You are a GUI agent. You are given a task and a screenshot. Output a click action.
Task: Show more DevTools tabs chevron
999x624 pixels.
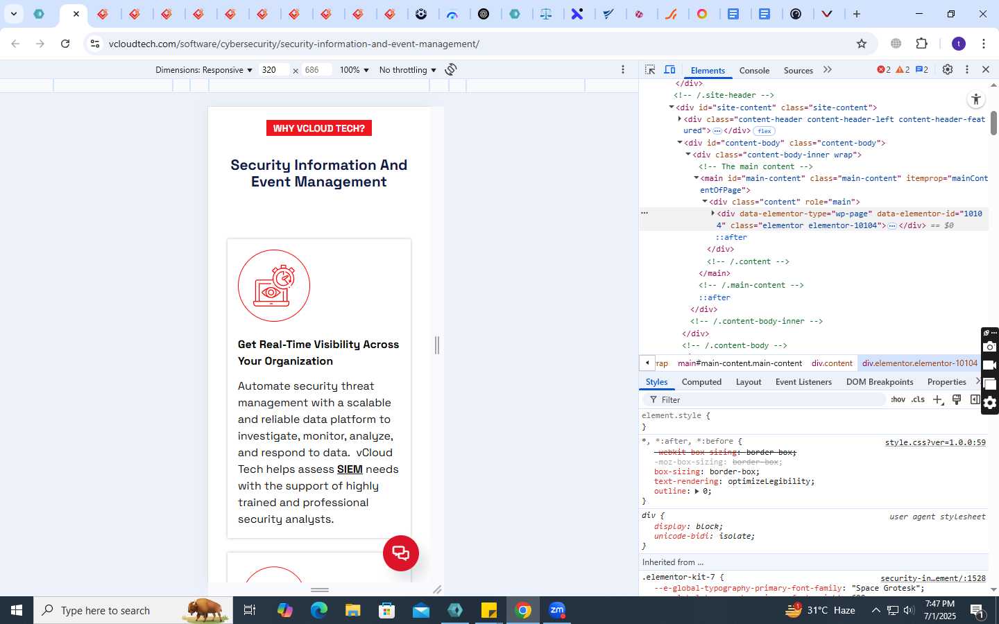click(x=827, y=70)
